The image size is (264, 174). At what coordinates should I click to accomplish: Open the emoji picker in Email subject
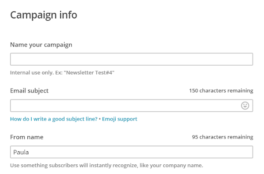(245, 106)
